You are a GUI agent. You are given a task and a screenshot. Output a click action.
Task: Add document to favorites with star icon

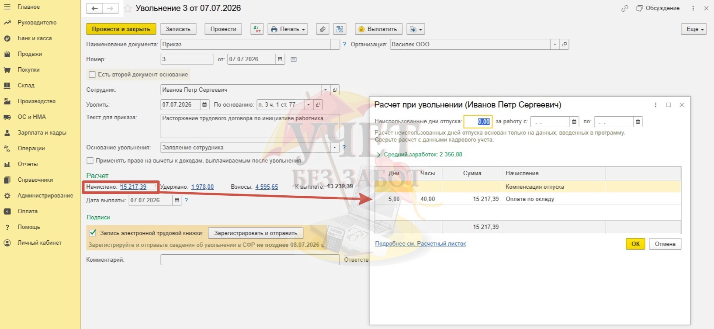(x=128, y=8)
